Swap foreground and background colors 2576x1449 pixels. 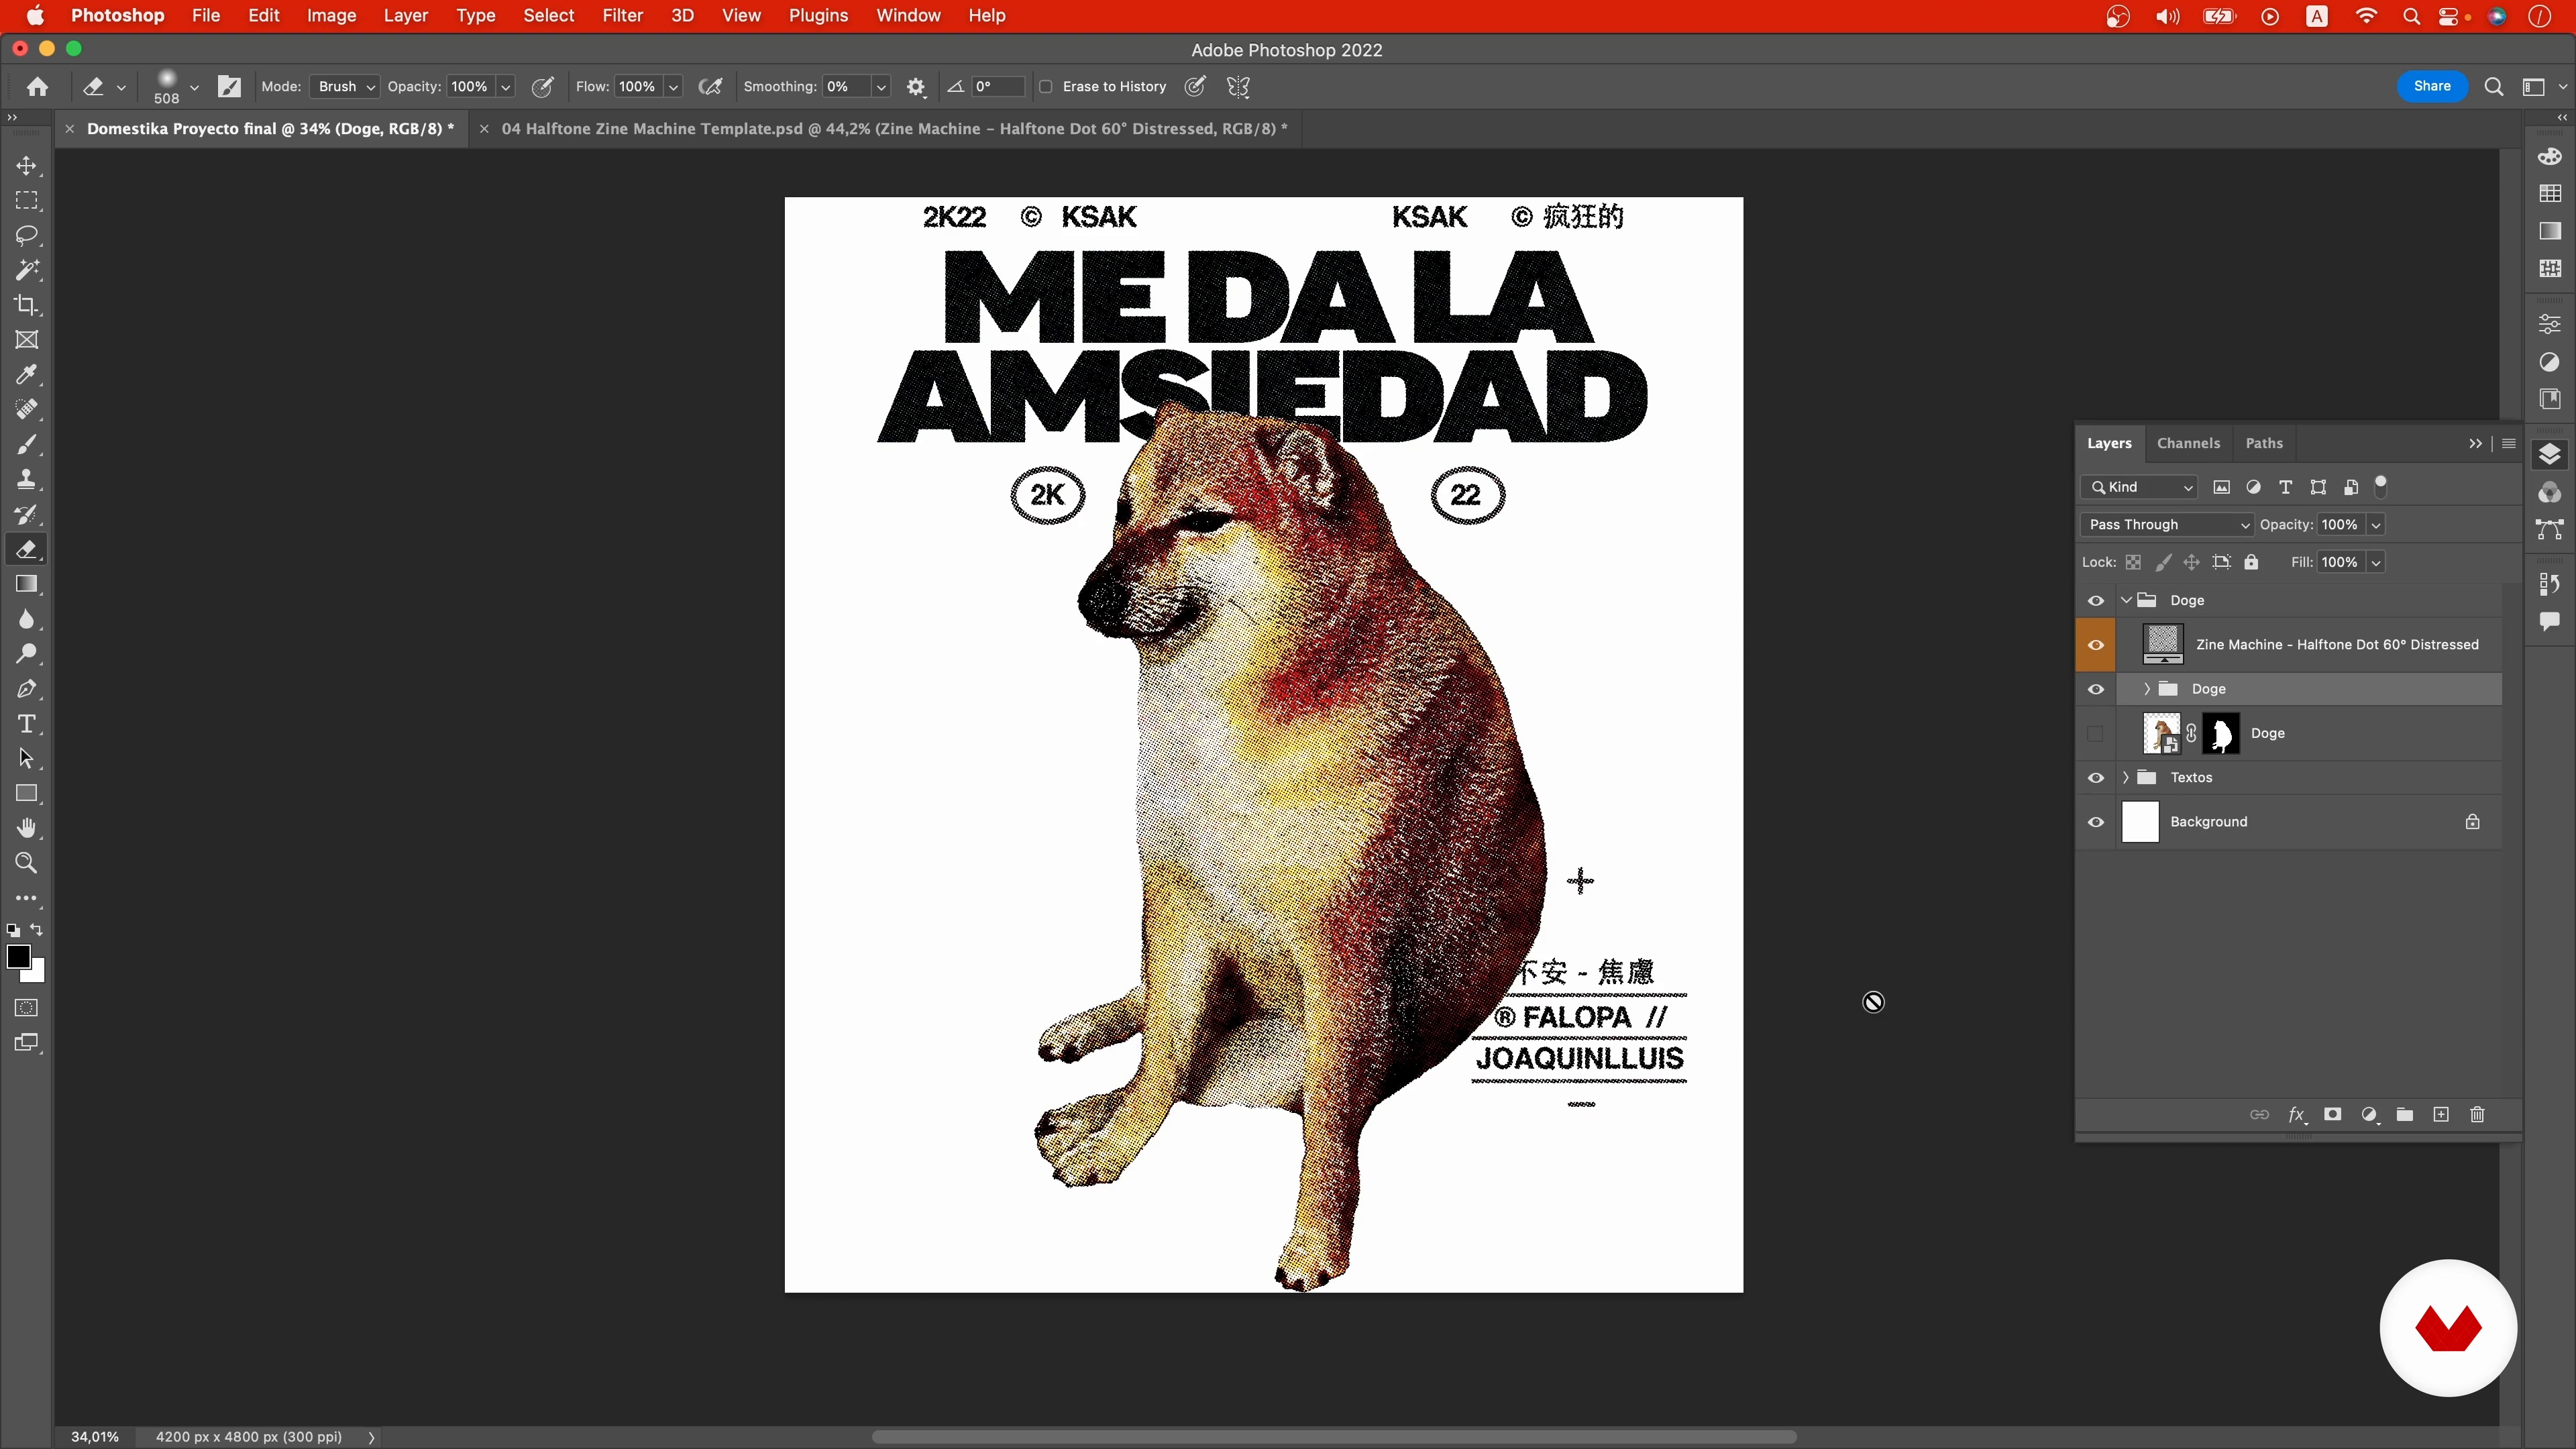point(37,930)
